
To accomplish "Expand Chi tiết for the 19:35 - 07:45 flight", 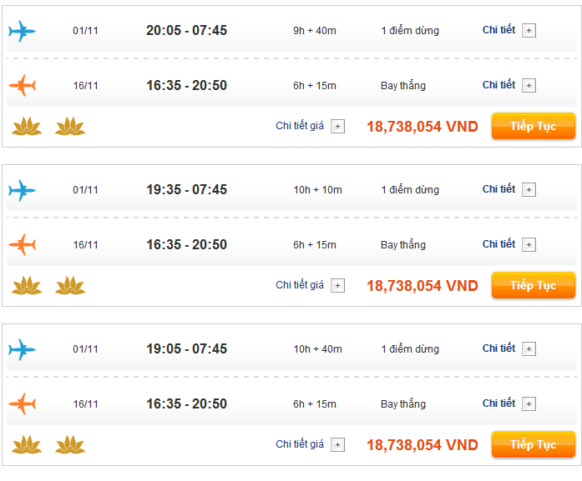I will tap(529, 190).
